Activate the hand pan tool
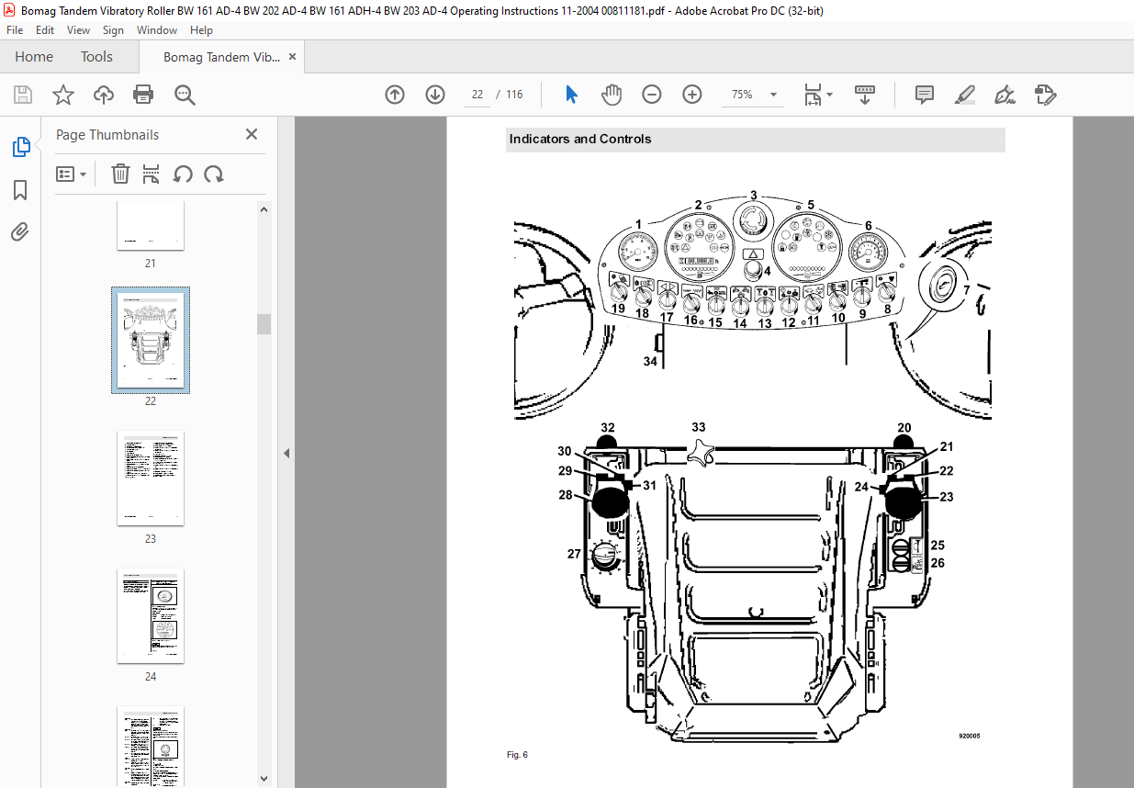The height and width of the screenshot is (788, 1134). coord(612,95)
